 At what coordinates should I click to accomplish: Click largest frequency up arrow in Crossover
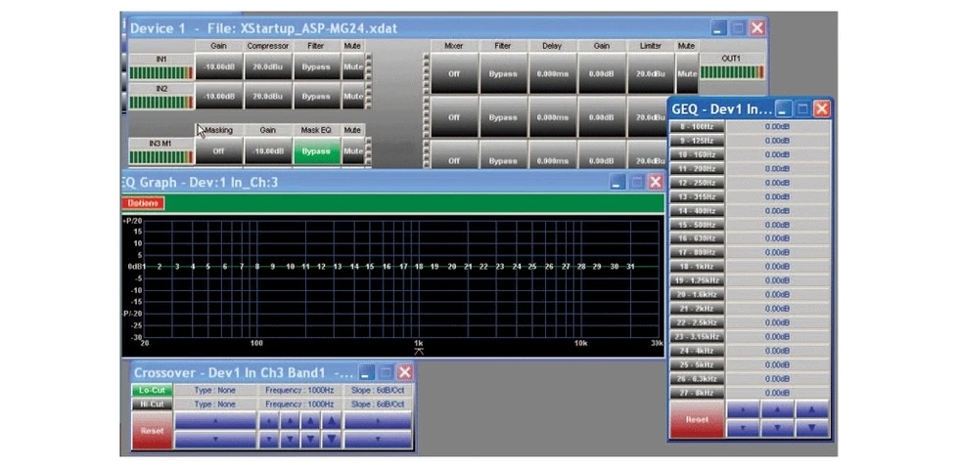333,421
